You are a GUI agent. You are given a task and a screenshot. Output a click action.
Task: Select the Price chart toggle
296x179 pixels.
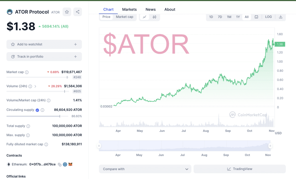pyautogui.click(x=106, y=17)
